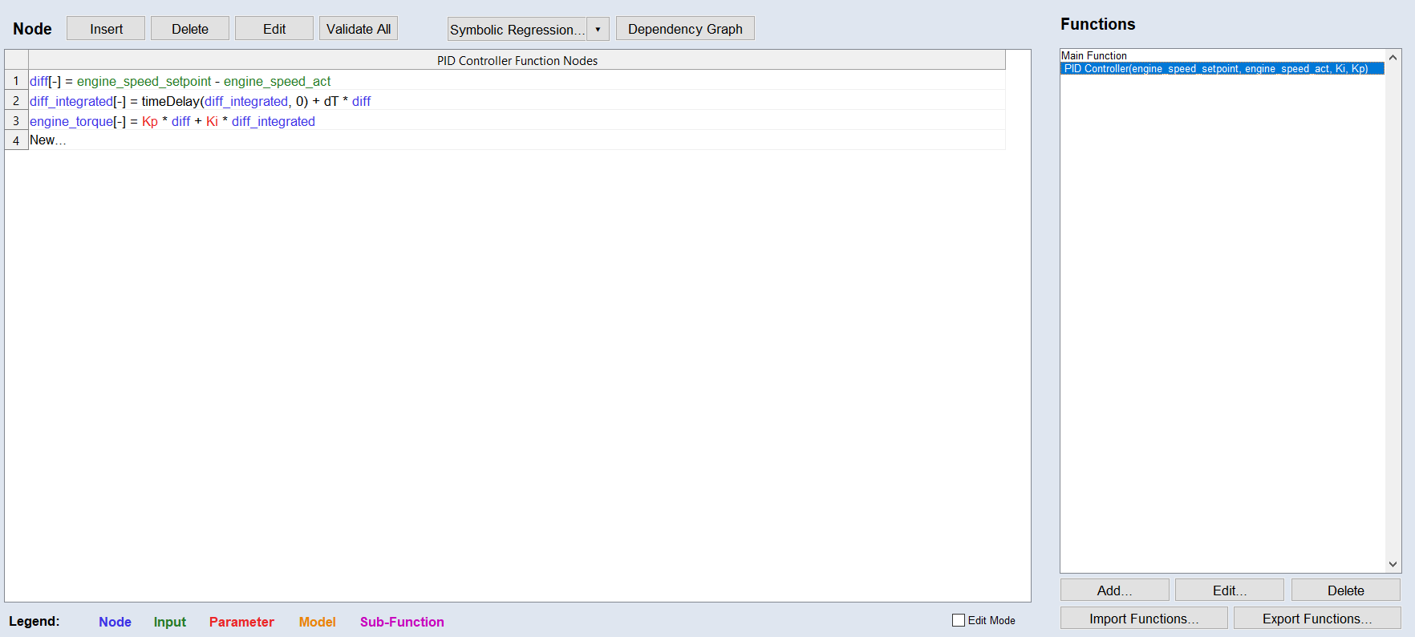Image resolution: width=1415 pixels, height=637 pixels.
Task: Click the Insert node button
Action: click(106, 29)
